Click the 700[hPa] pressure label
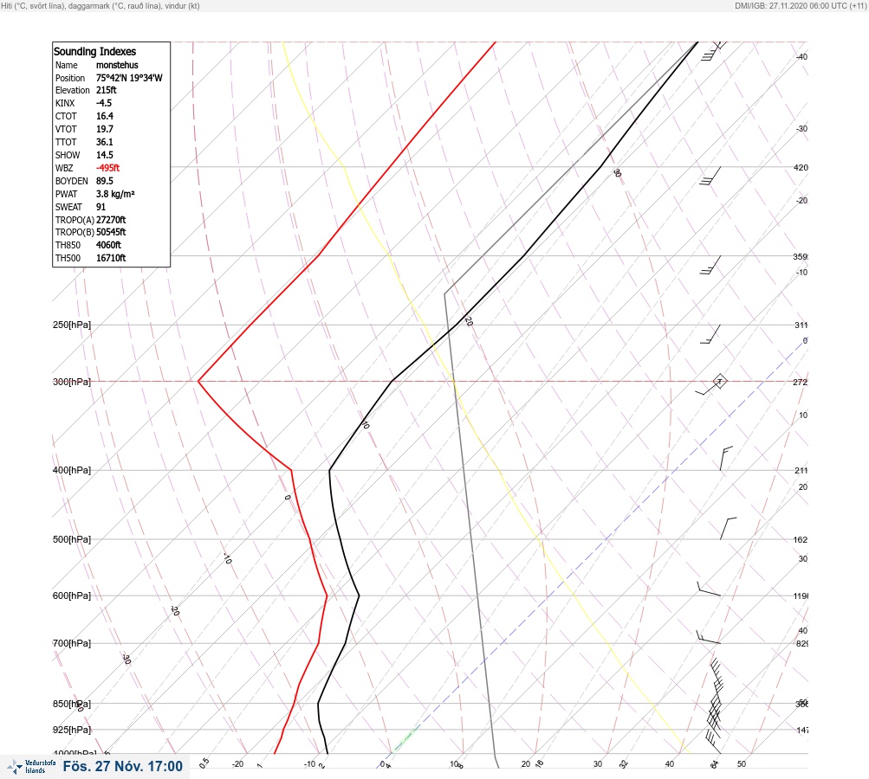 click(72, 643)
